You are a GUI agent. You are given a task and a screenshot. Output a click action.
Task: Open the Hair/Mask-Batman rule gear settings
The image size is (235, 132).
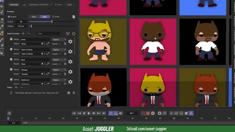[69, 93]
